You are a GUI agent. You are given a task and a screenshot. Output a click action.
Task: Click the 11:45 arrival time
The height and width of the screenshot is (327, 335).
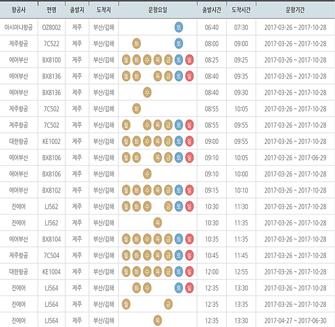[x=241, y=255]
